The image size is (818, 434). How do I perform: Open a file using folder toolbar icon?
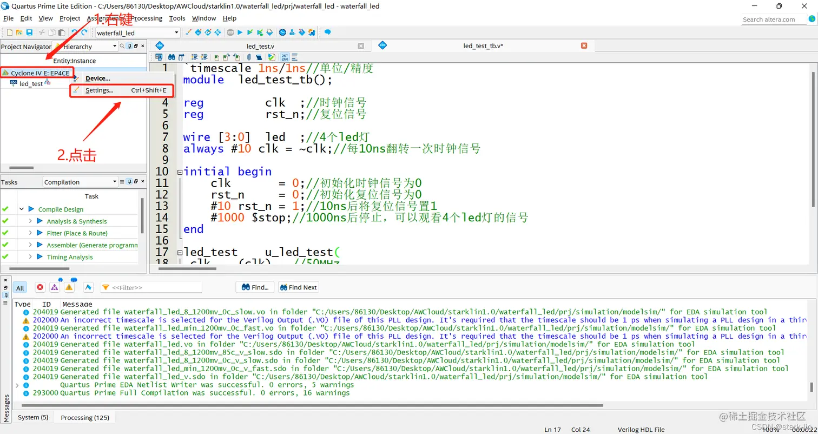coord(19,32)
